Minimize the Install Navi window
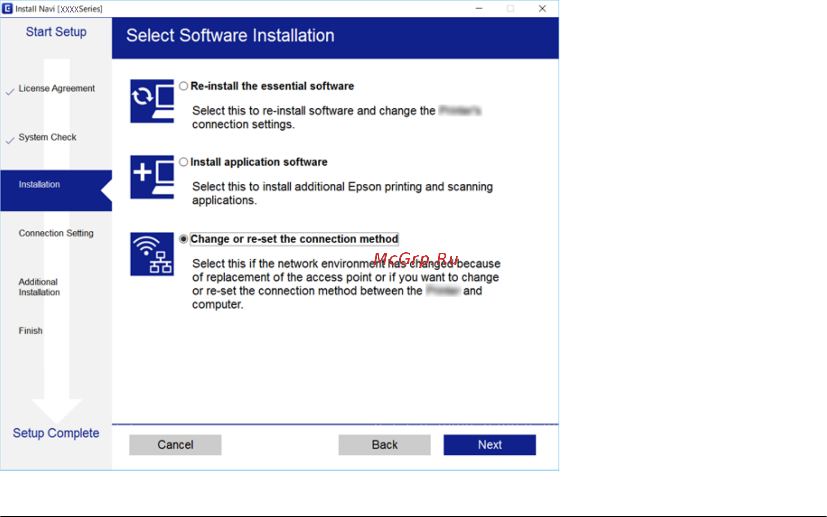The image size is (827, 517). [479, 9]
